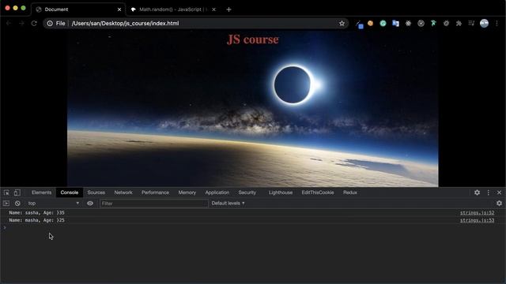Open the site info icon beside File
The image size is (506, 284).
(50, 23)
